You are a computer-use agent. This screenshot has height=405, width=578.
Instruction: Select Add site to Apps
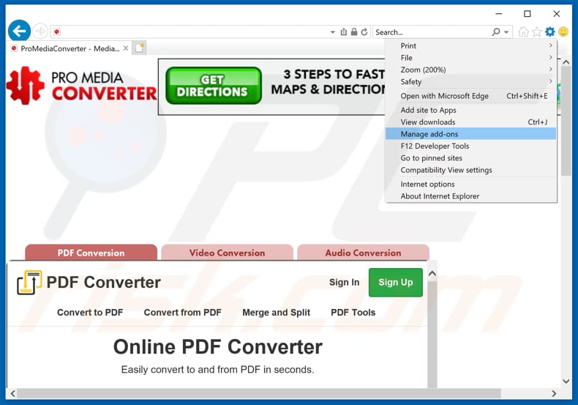(471, 110)
